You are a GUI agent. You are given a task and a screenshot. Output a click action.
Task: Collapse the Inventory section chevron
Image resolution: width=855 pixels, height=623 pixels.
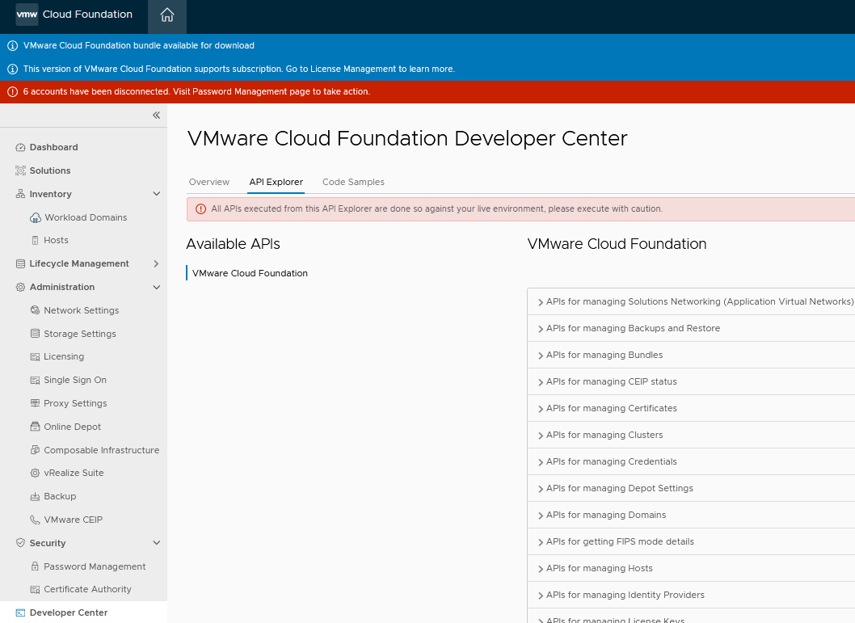coord(157,194)
